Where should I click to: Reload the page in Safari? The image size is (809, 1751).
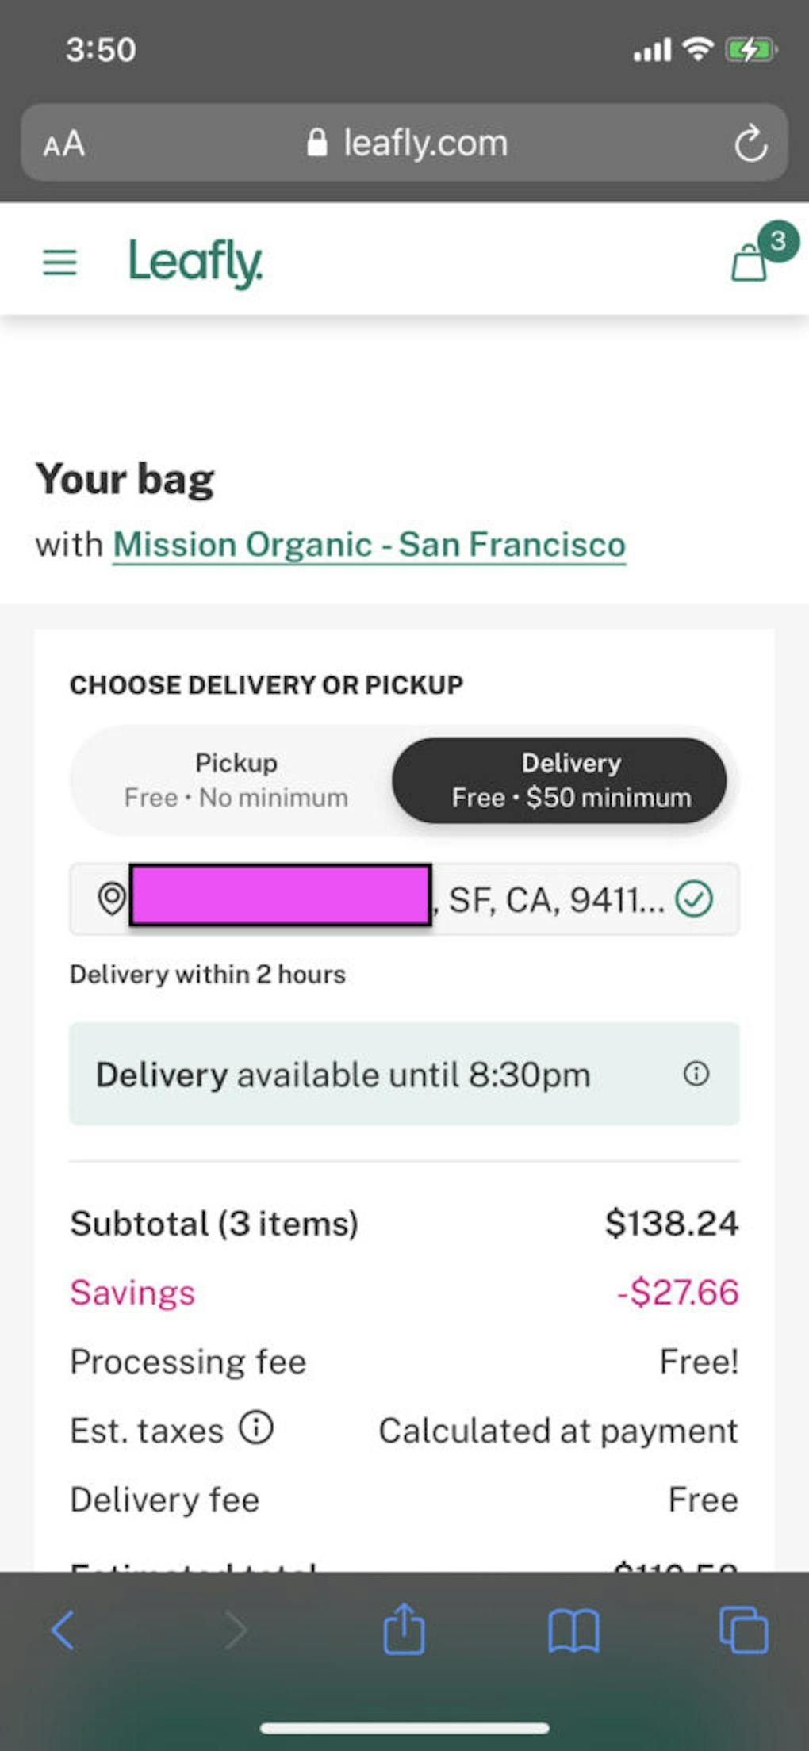point(750,144)
